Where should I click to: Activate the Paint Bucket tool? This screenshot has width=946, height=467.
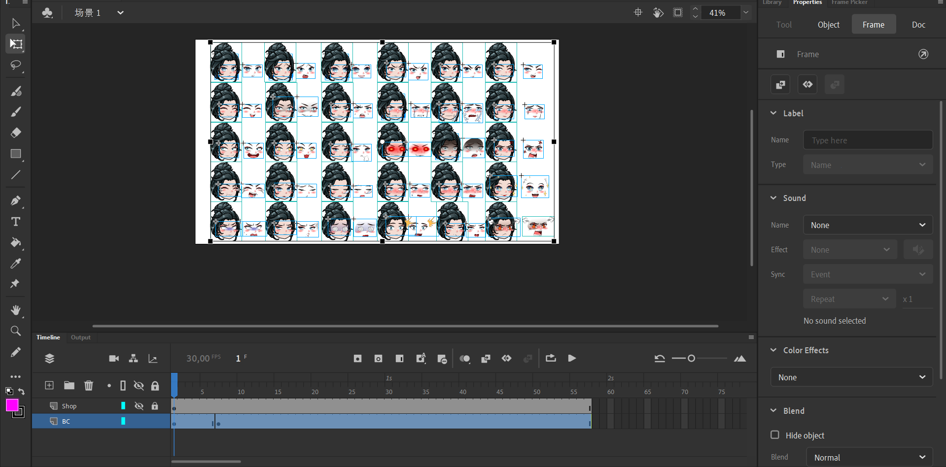coord(16,242)
